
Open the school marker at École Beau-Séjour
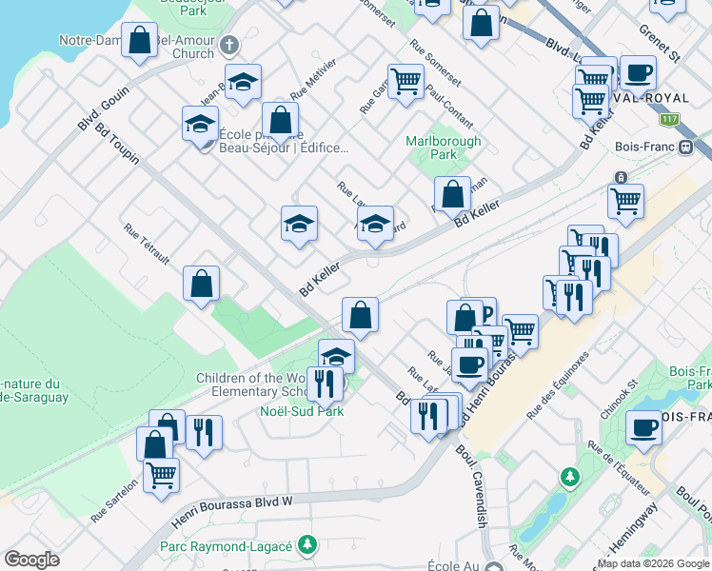(x=200, y=125)
